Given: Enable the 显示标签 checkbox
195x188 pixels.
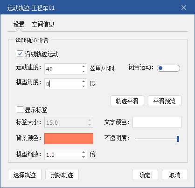Looking at the screenshot, I should [20, 109].
